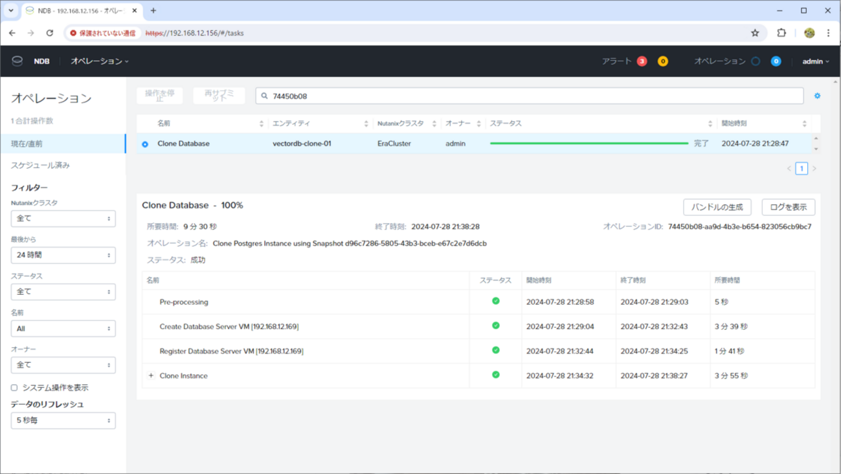Open the Nutanixクラスタ filter dropdown
The width and height of the screenshot is (841, 474).
pyautogui.click(x=63, y=219)
